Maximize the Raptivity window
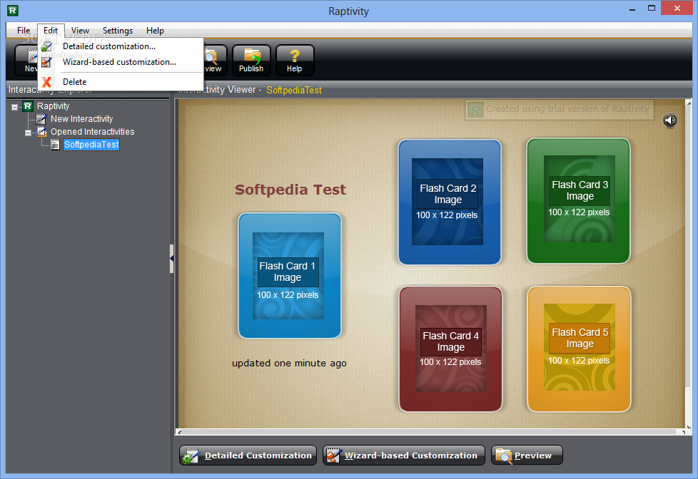The height and width of the screenshot is (479, 698). coord(652,9)
